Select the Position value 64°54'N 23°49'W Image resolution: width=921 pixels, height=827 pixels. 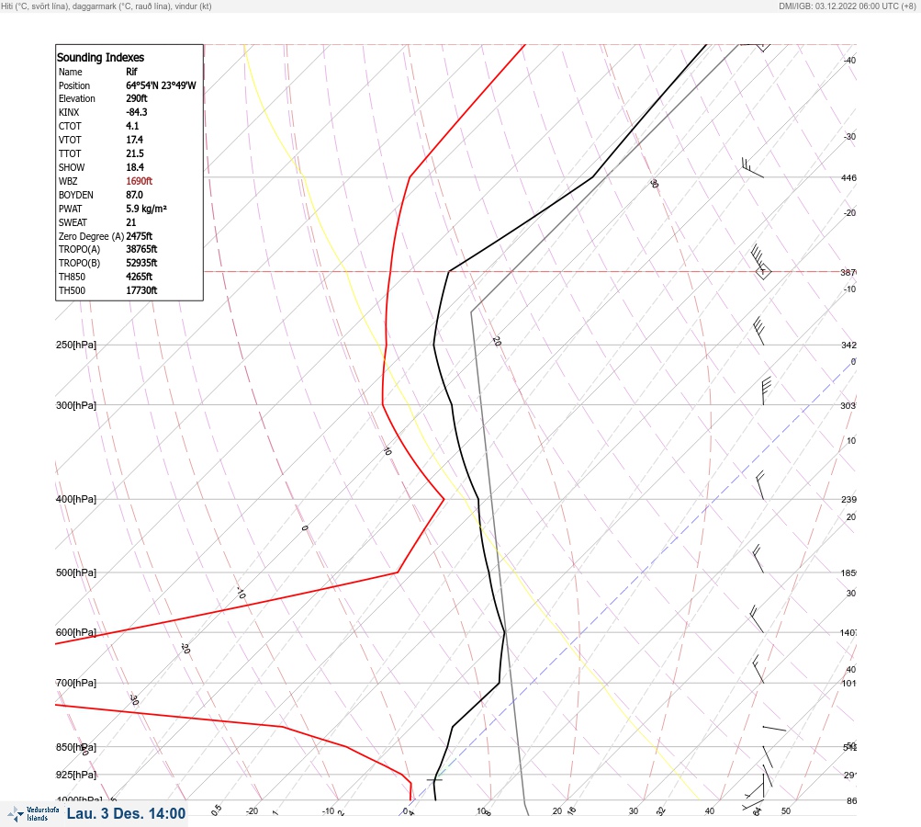pyautogui.click(x=161, y=85)
